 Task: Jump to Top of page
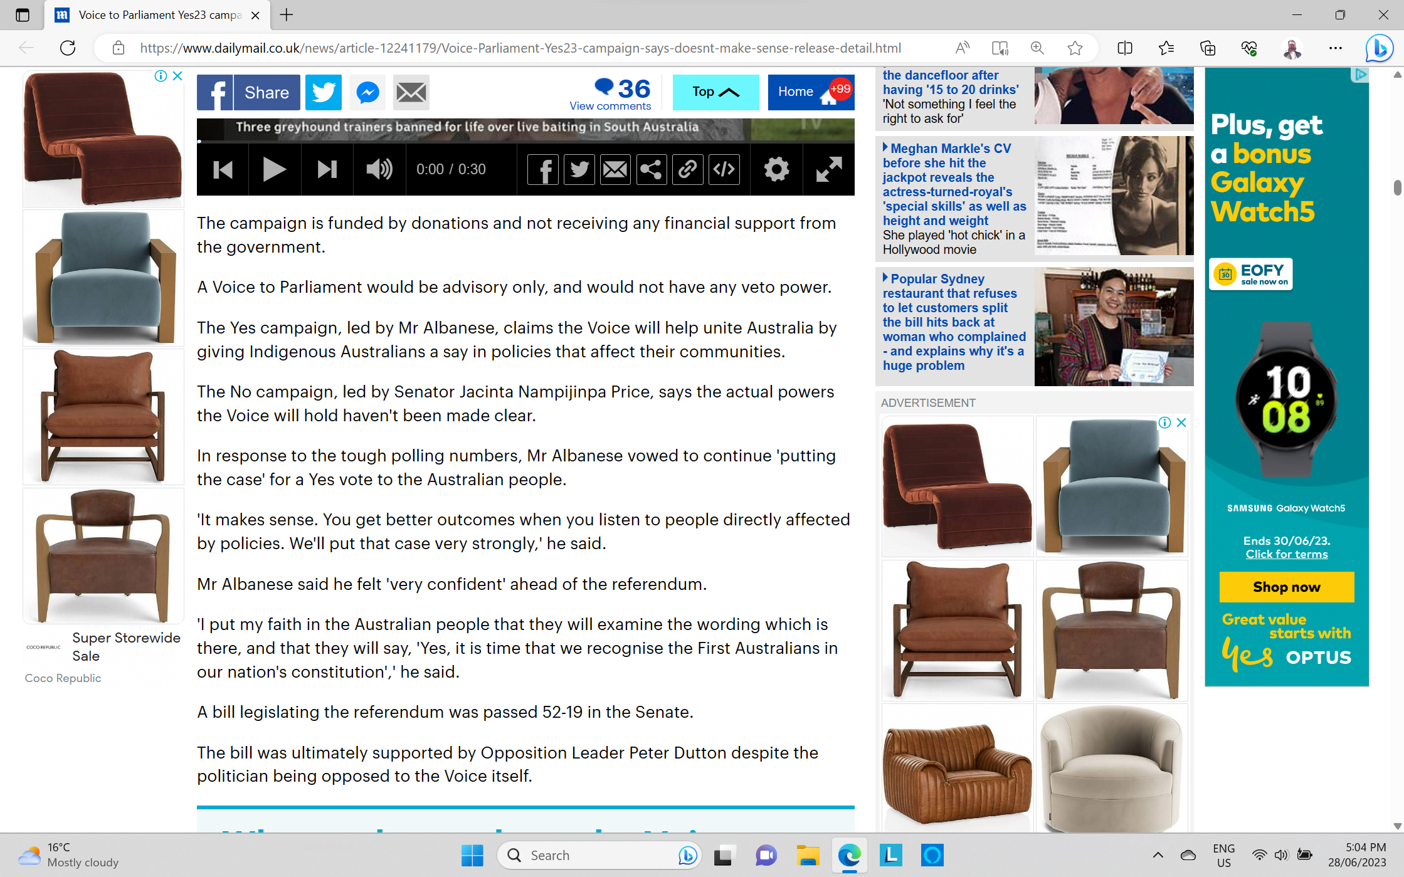pos(715,92)
